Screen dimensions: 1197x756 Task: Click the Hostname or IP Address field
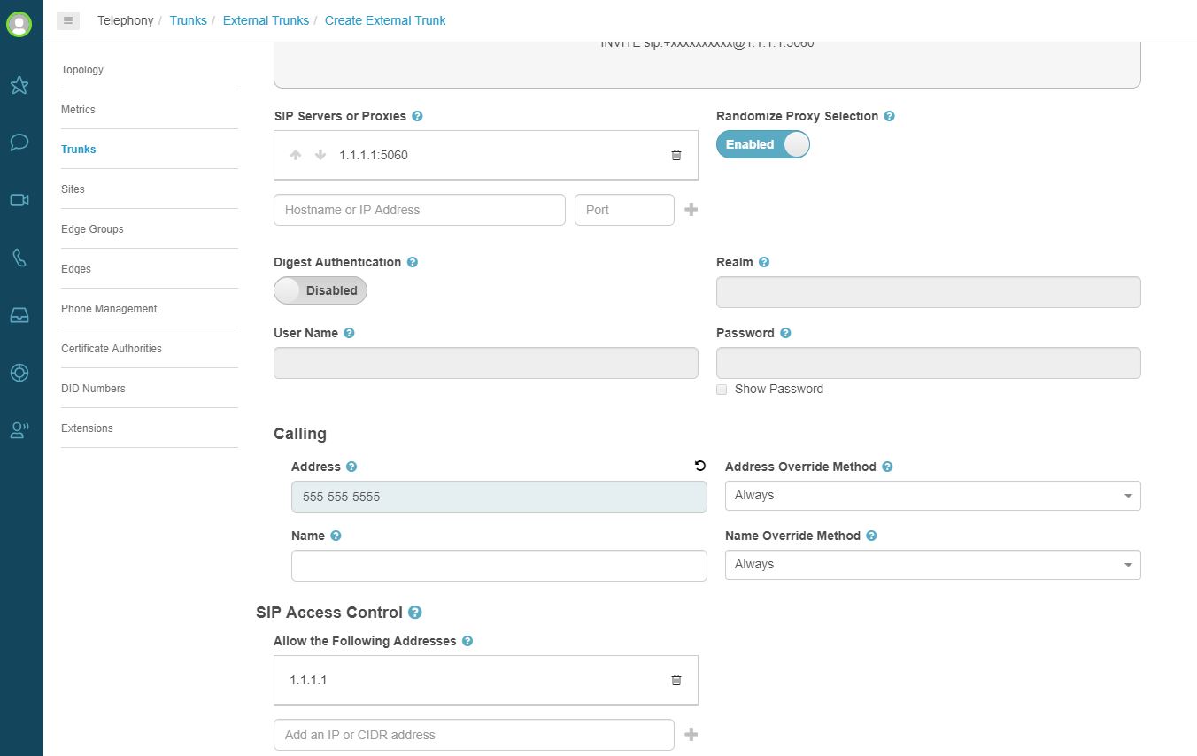pyautogui.click(x=419, y=210)
